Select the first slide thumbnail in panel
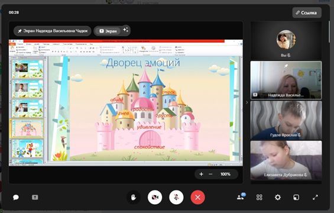 click(x=27, y=69)
